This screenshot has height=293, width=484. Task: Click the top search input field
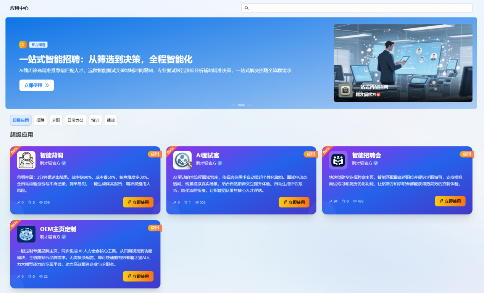coord(359,8)
